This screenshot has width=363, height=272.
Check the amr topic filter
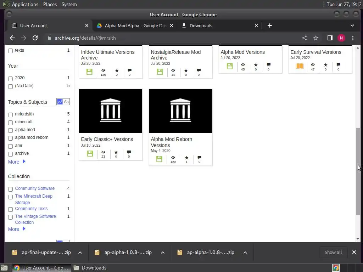coord(10,146)
